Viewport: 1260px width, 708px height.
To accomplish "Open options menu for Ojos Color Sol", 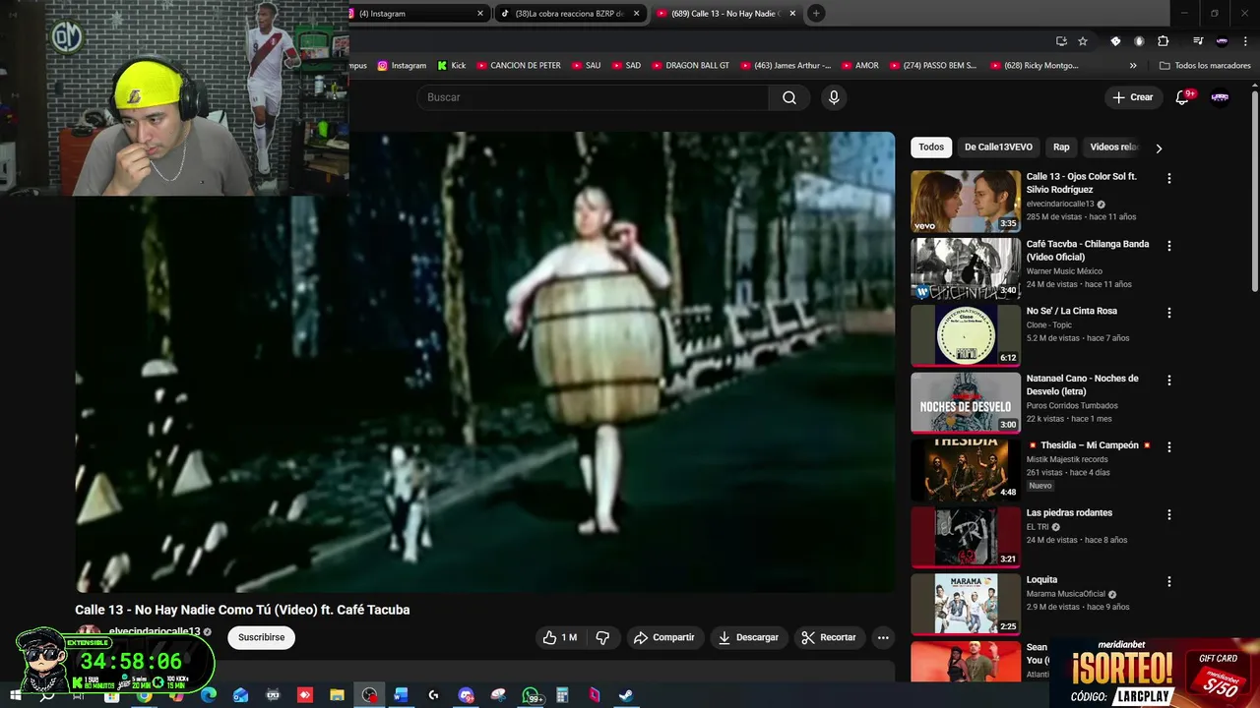I will pos(1169,179).
